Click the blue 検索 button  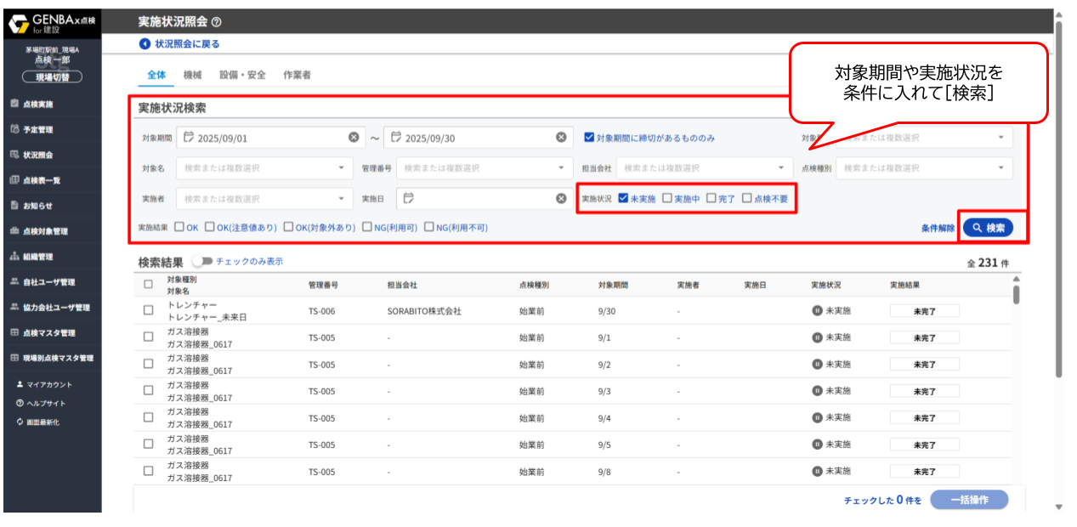click(x=988, y=228)
